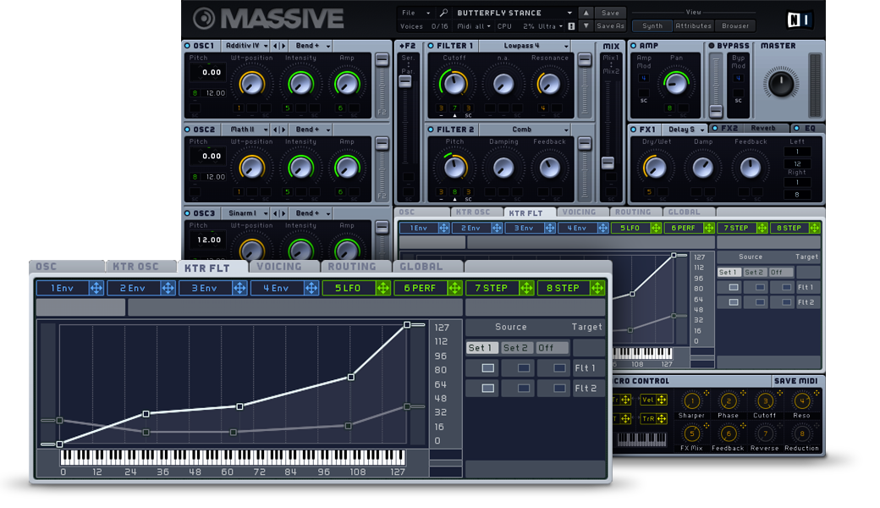
Task: Toggle the OSC2 power button
Action: coord(188,130)
